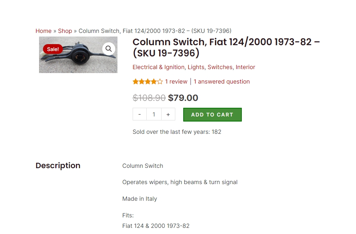
Task: Click the crossed-out $108.90 price
Action: [x=149, y=98]
